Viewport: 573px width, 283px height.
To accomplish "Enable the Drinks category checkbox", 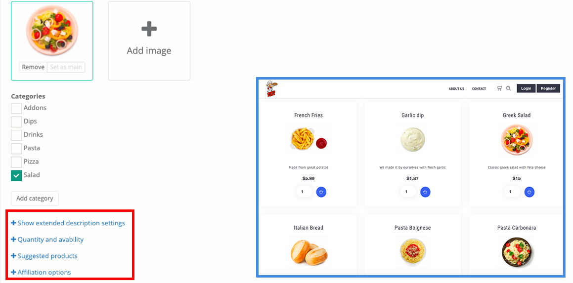I will coord(16,135).
